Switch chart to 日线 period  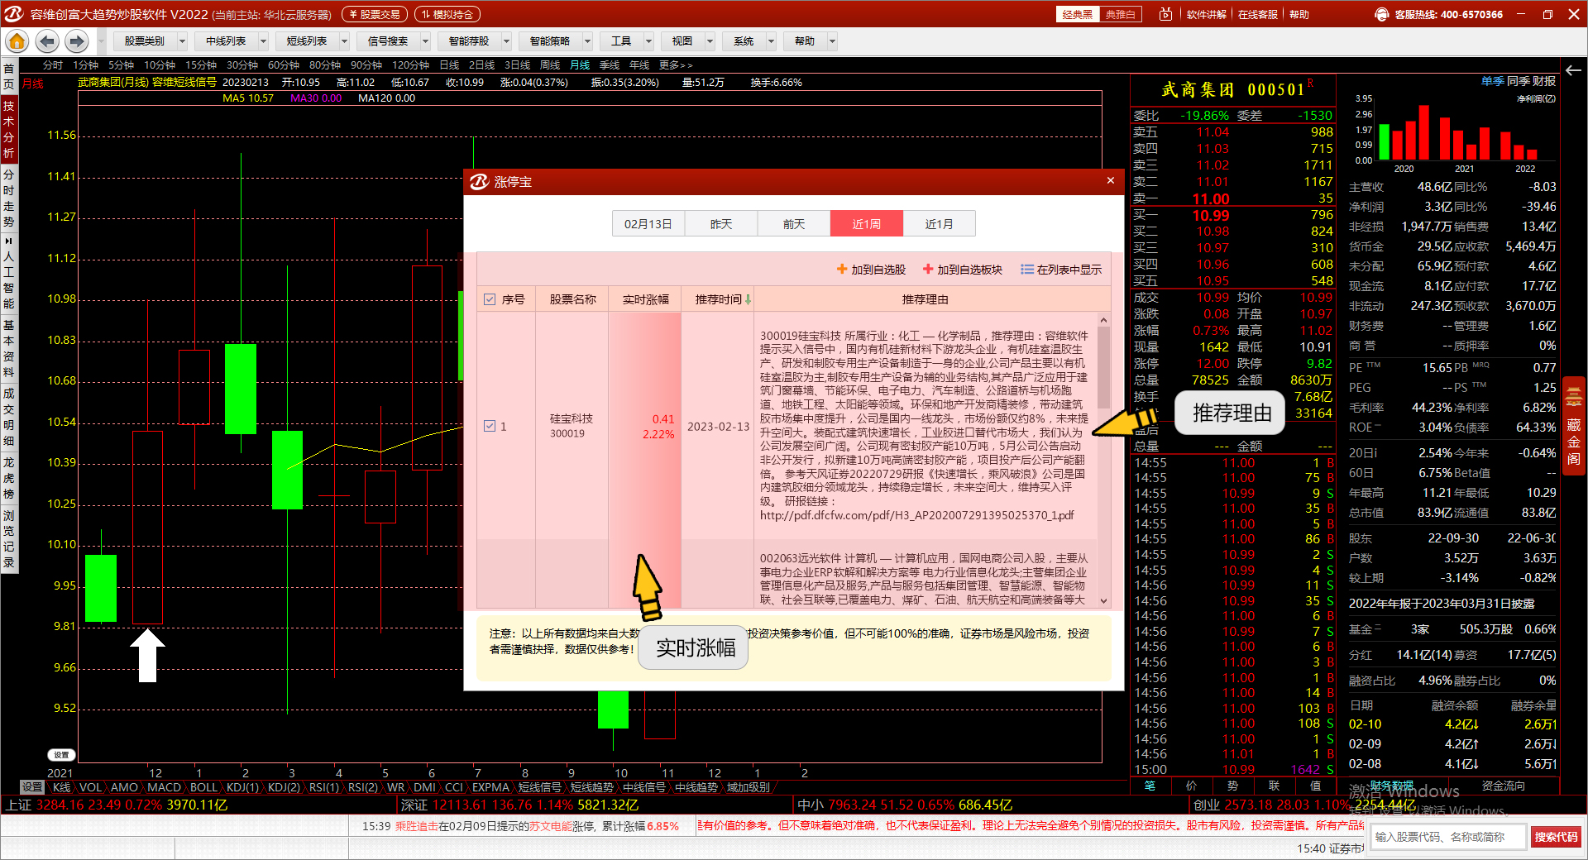[449, 64]
